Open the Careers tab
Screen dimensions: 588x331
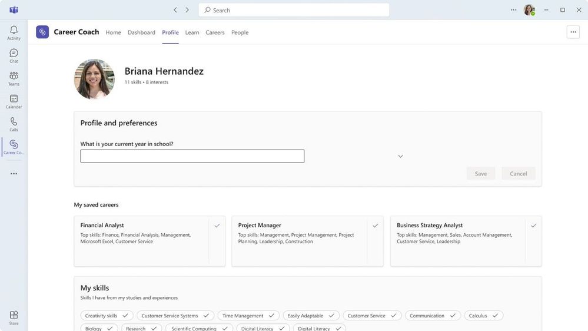click(215, 32)
